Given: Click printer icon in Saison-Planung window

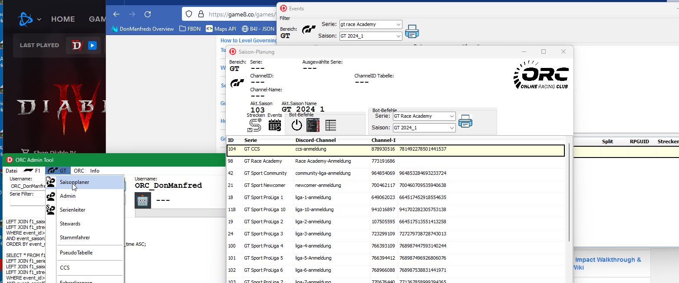Looking at the screenshot, I should [465, 121].
